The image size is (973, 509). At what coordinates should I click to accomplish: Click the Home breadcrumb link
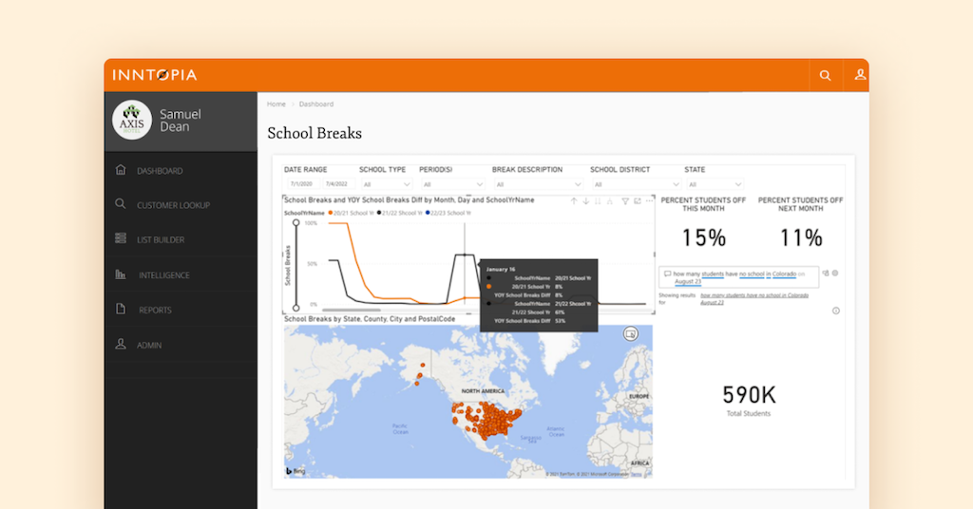(x=277, y=104)
